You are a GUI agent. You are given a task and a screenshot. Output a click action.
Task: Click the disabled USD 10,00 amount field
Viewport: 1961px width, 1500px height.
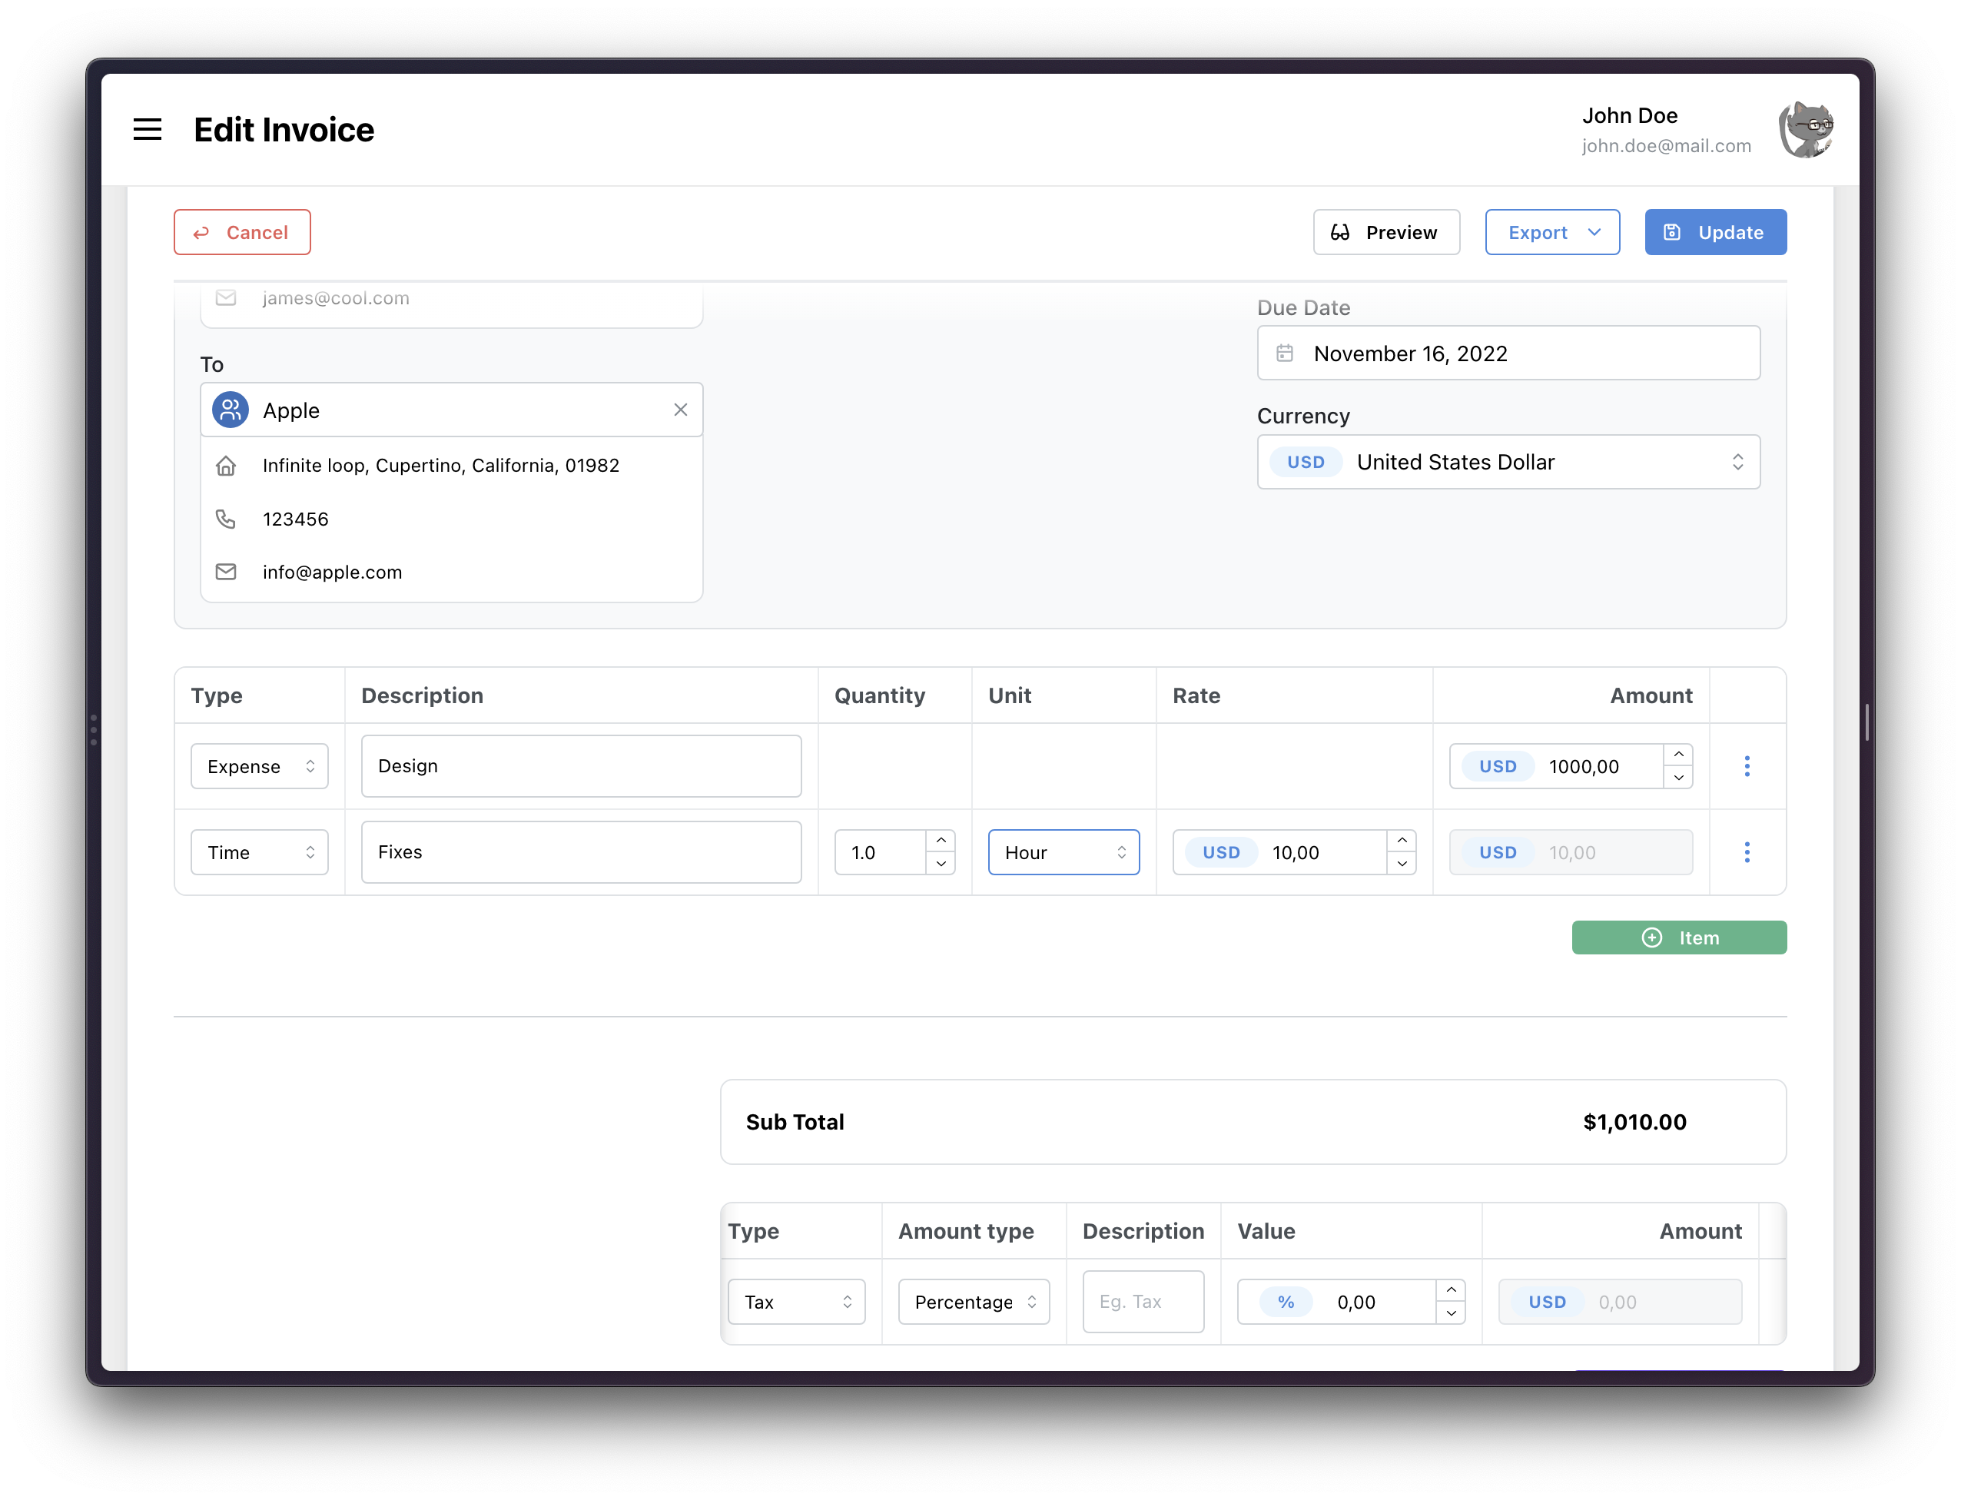click(1570, 853)
